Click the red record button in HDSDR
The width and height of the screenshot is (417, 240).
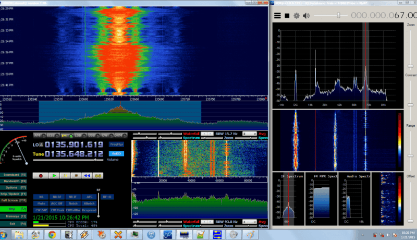click(x=41, y=176)
